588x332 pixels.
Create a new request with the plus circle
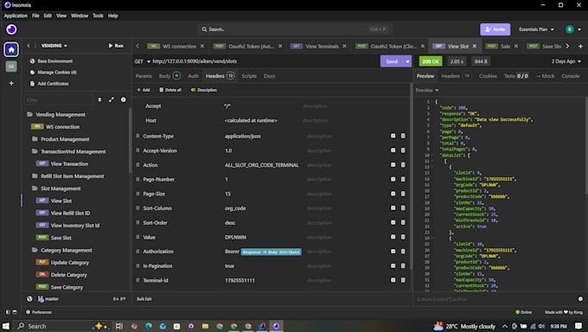(123, 99)
